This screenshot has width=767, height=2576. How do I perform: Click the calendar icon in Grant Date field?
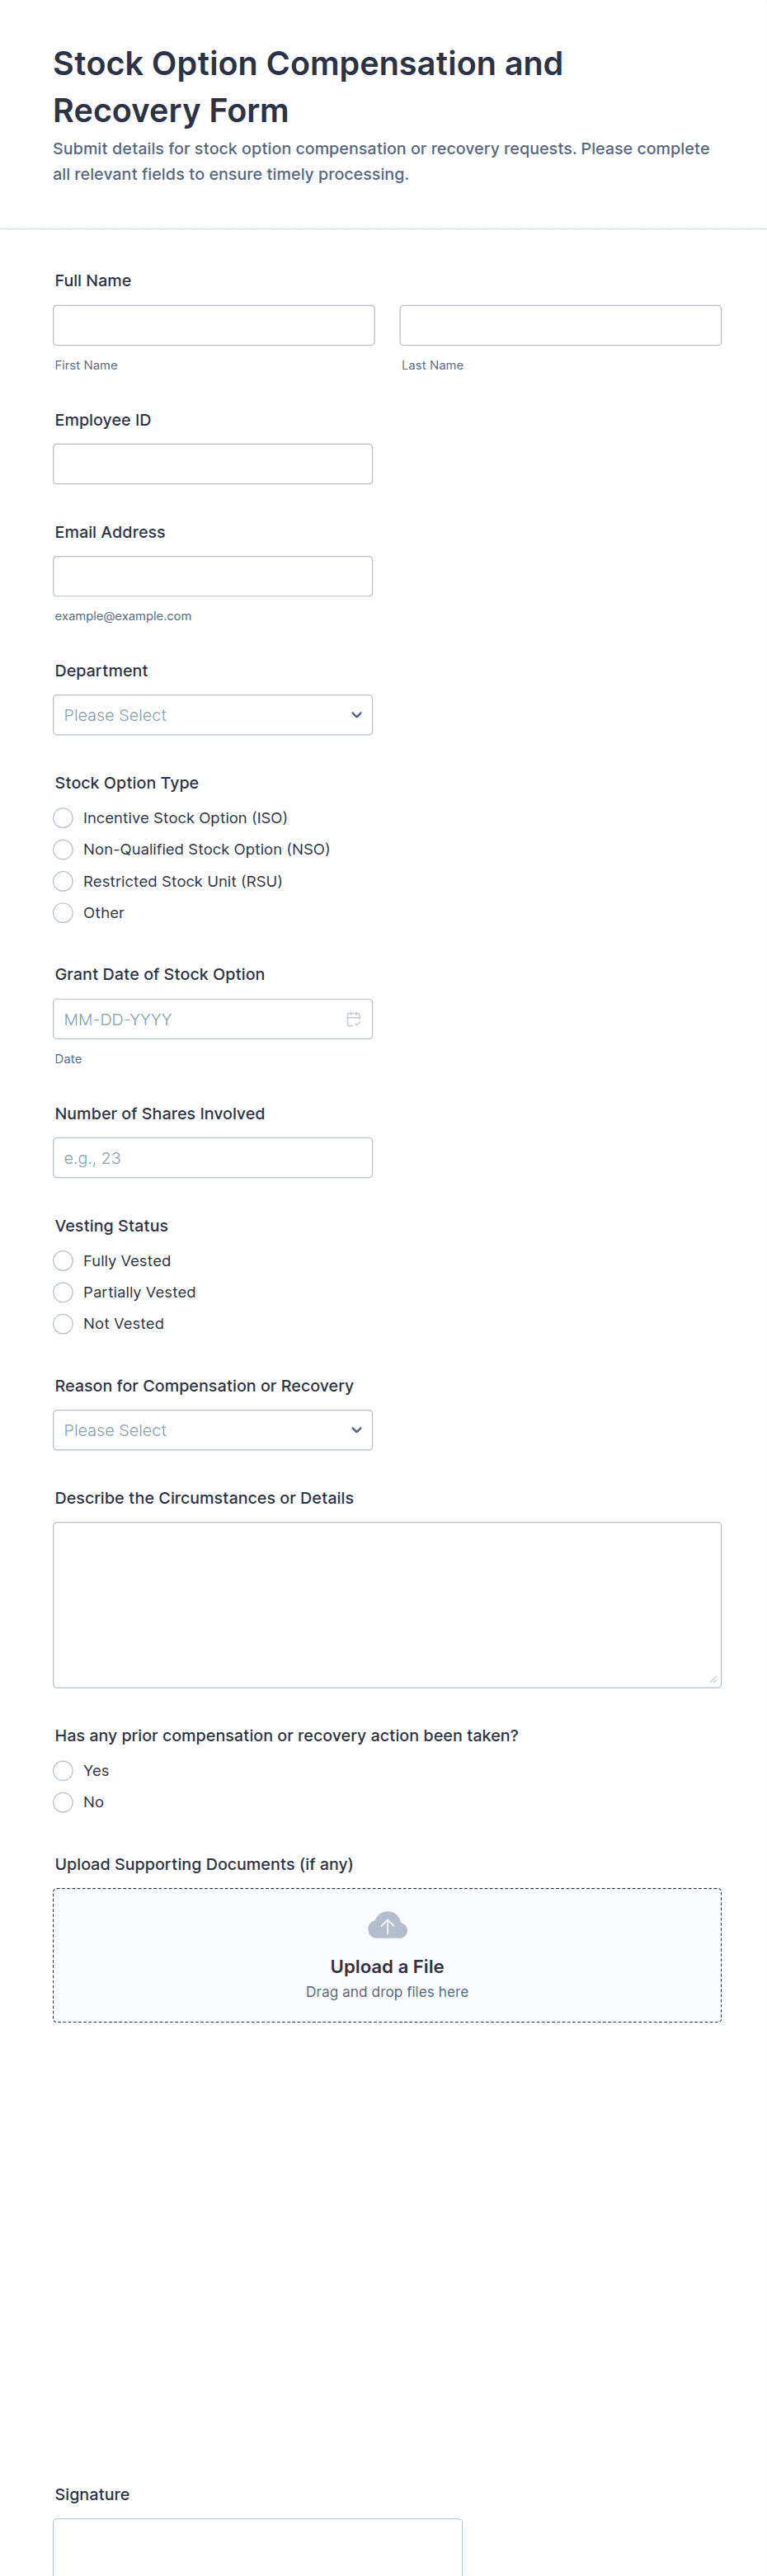[353, 1019]
